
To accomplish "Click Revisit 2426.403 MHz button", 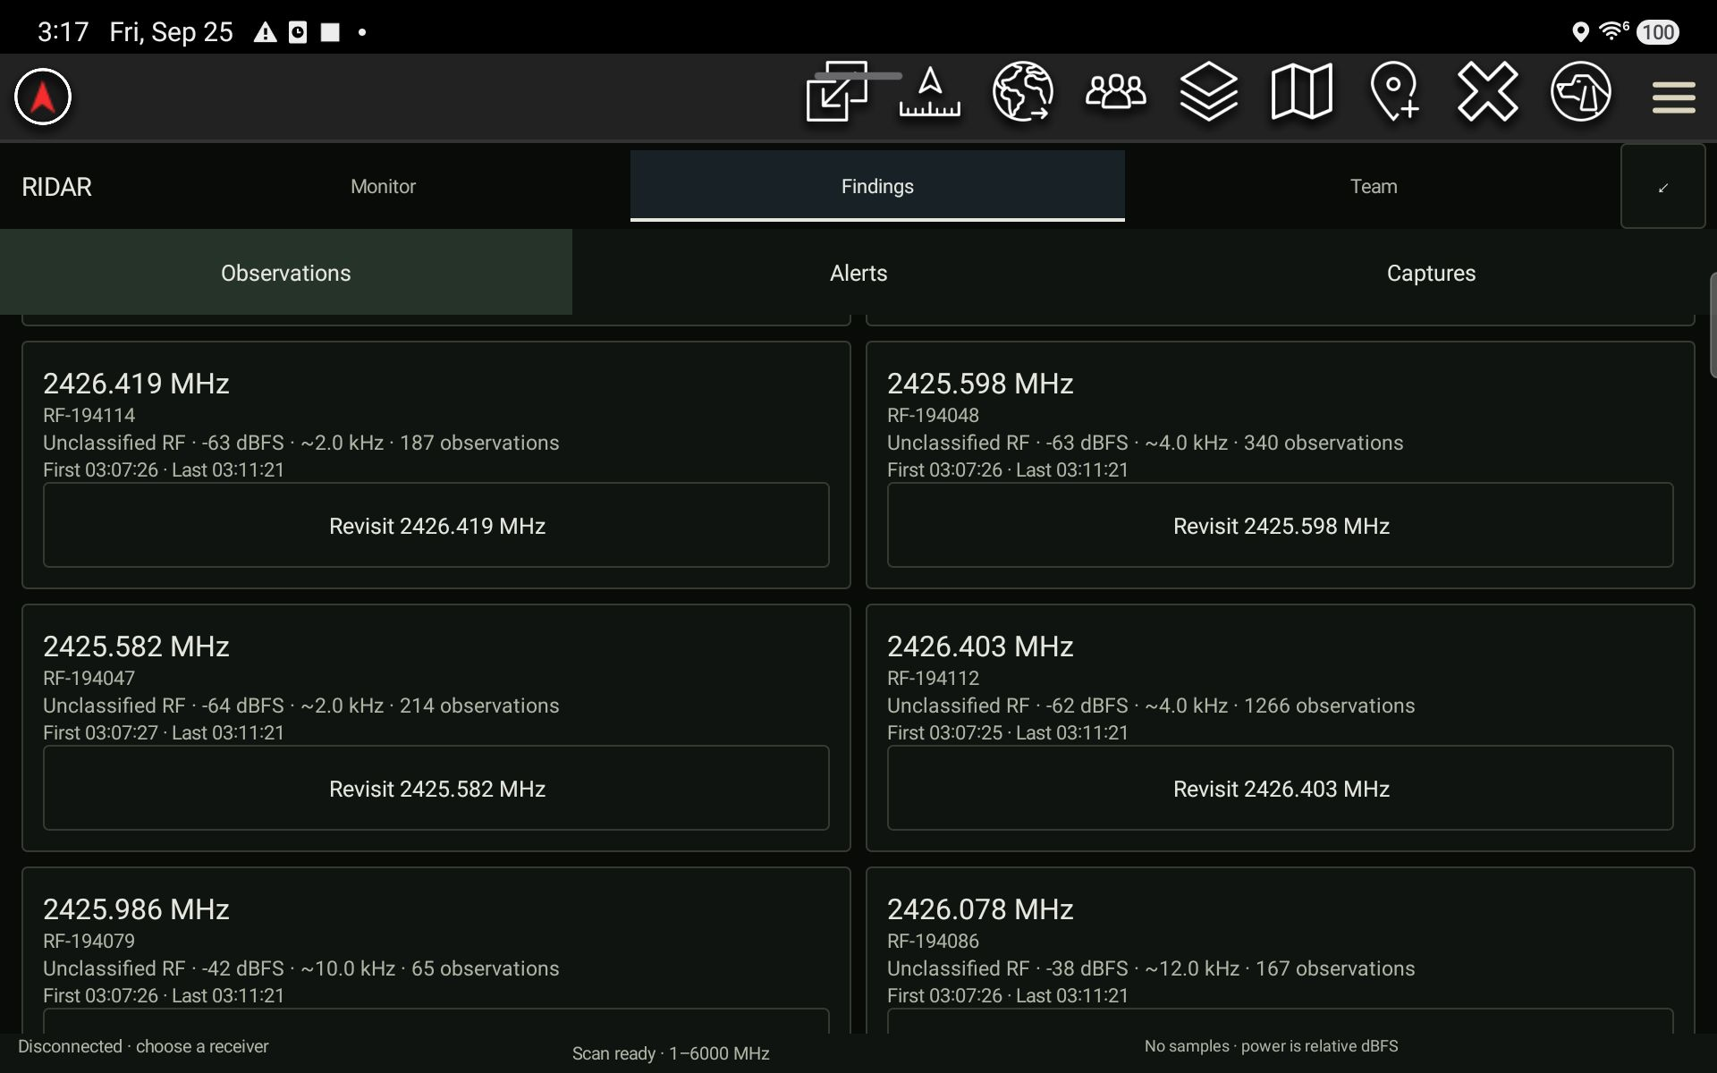I will (1281, 788).
